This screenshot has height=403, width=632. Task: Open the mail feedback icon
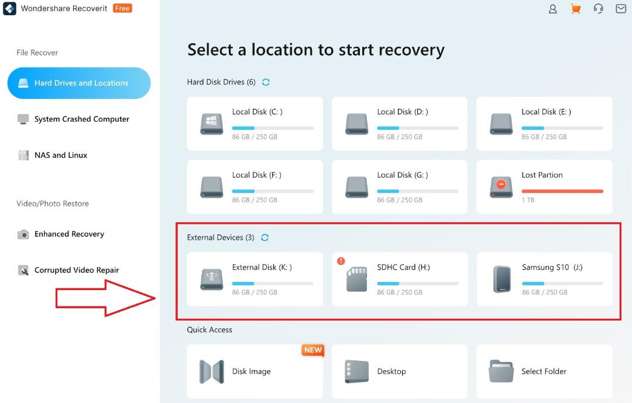(621, 8)
